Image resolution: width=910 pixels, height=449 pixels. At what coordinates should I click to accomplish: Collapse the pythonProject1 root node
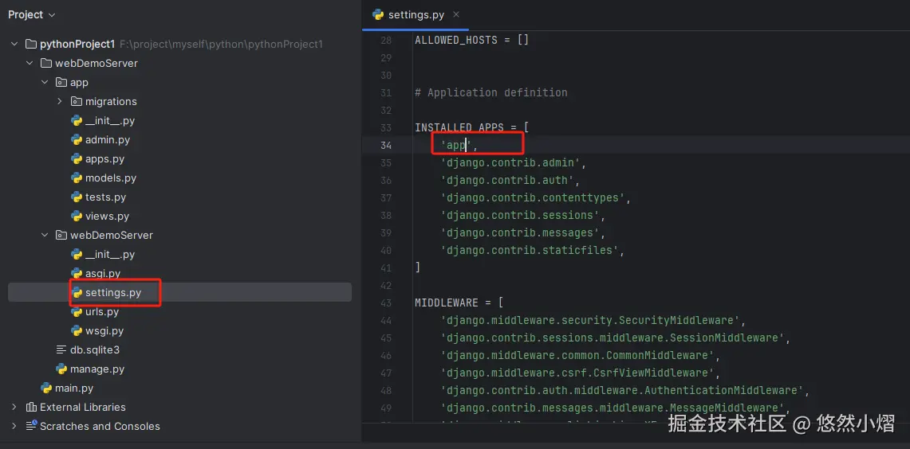[x=14, y=45]
